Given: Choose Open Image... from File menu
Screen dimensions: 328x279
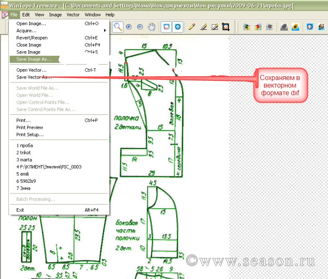Looking at the screenshot, I should click(x=59, y=23).
